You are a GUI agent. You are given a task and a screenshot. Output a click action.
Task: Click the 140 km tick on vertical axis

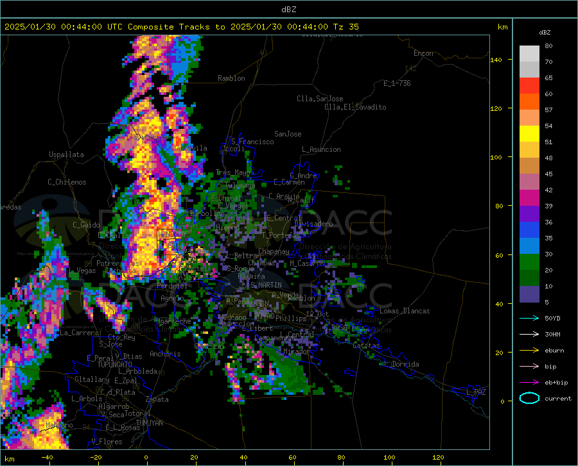pos(496,60)
